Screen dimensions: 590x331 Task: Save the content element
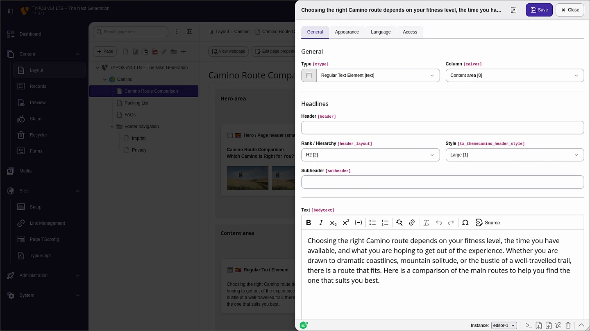539,10
